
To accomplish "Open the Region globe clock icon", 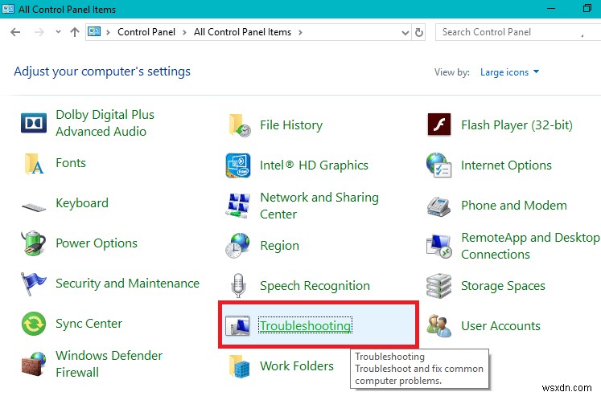I will [x=238, y=246].
